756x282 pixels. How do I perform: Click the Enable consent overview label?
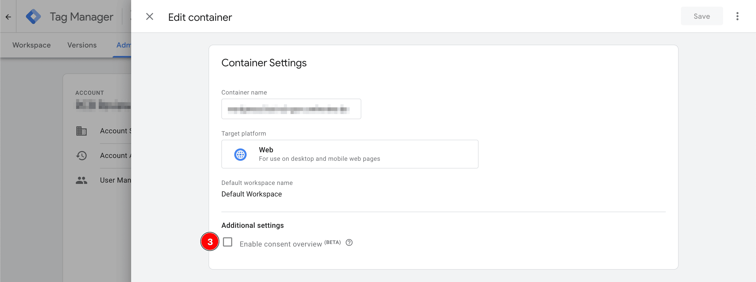(281, 244)
